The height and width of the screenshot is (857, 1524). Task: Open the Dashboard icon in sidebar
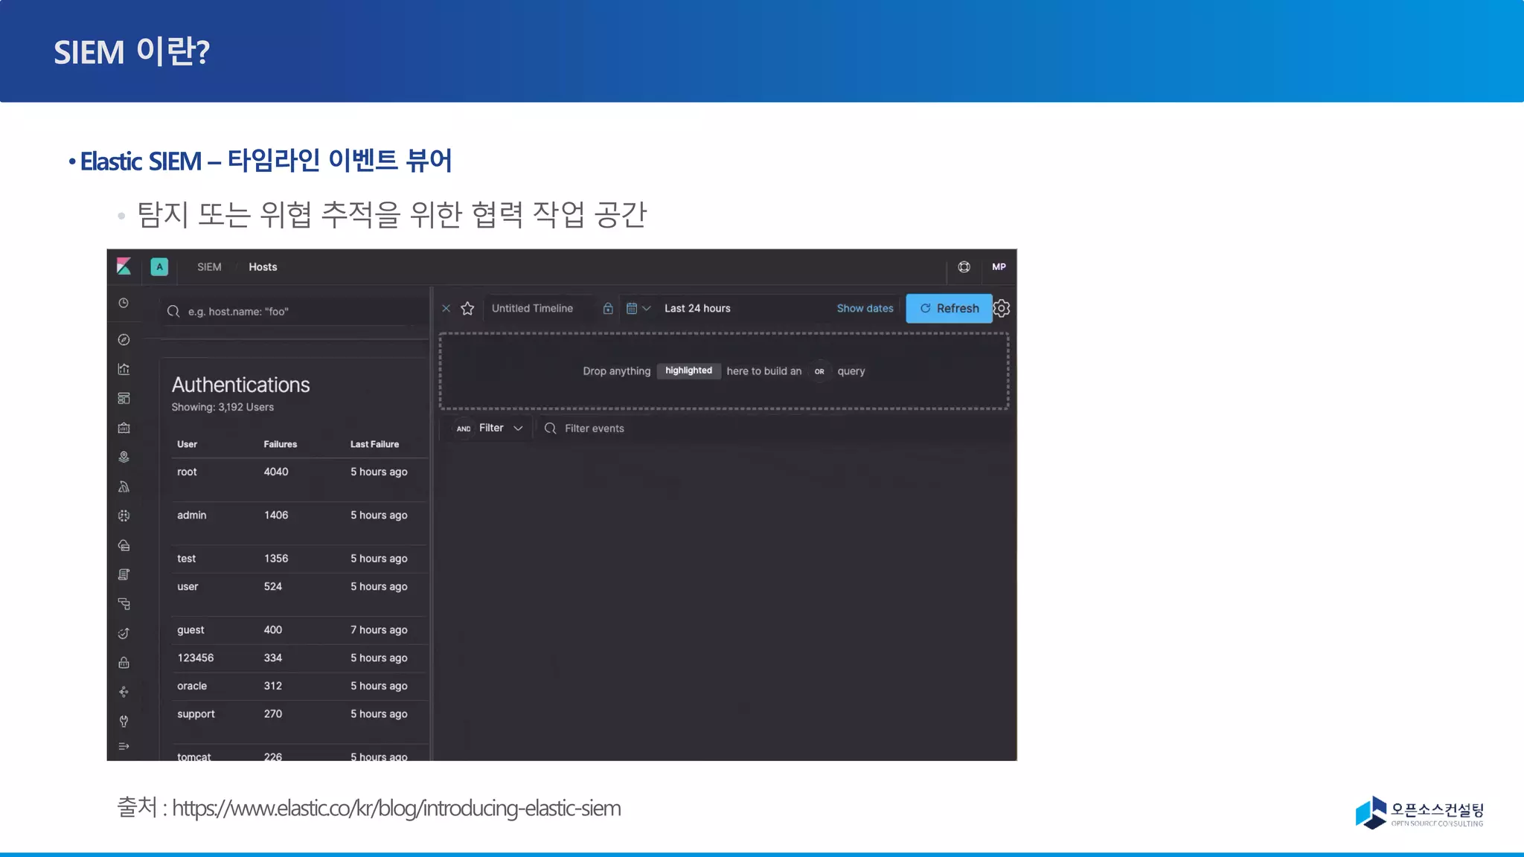pos(124,399)
